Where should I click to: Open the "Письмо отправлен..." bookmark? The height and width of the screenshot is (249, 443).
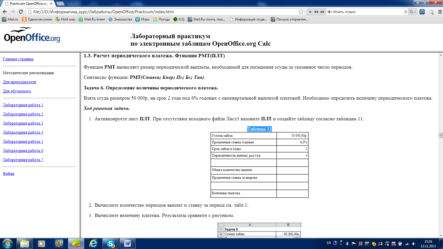[x=289, y=19]
